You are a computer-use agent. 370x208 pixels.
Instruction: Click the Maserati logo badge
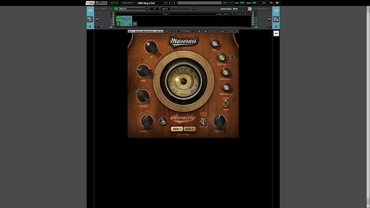184,42
